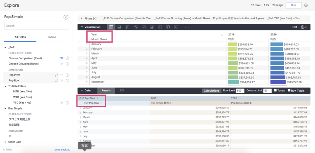The height and width of the screenshot is (153, 315).
Task: Click the Row Limit input field
Action: pyautogui.click(x=240, y=91)
